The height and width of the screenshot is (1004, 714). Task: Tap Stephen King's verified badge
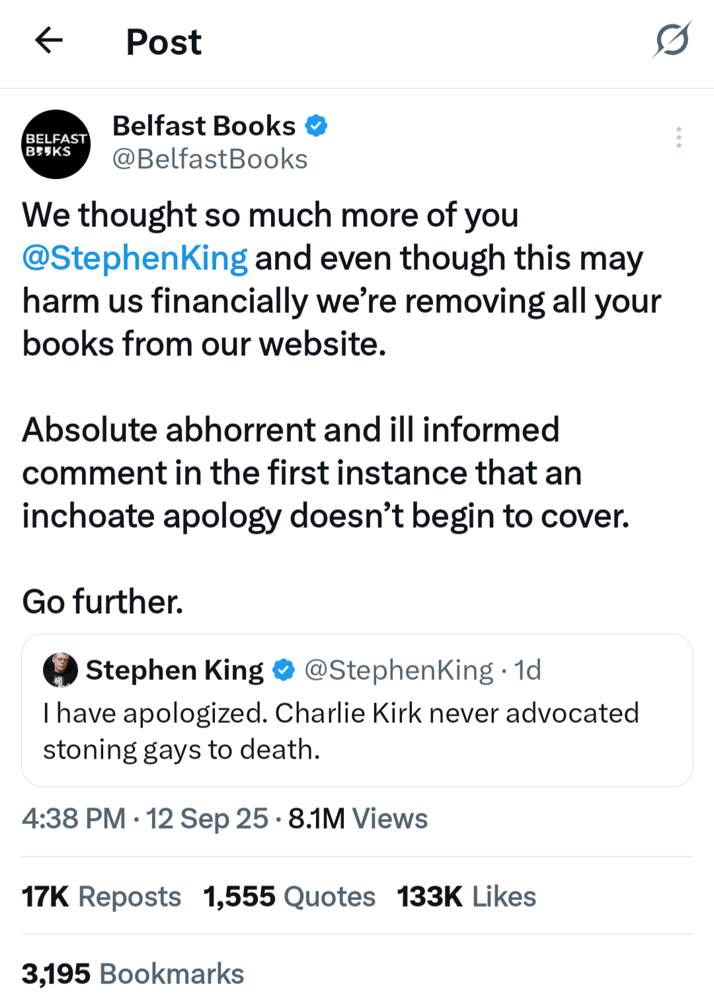click(284, 670)
